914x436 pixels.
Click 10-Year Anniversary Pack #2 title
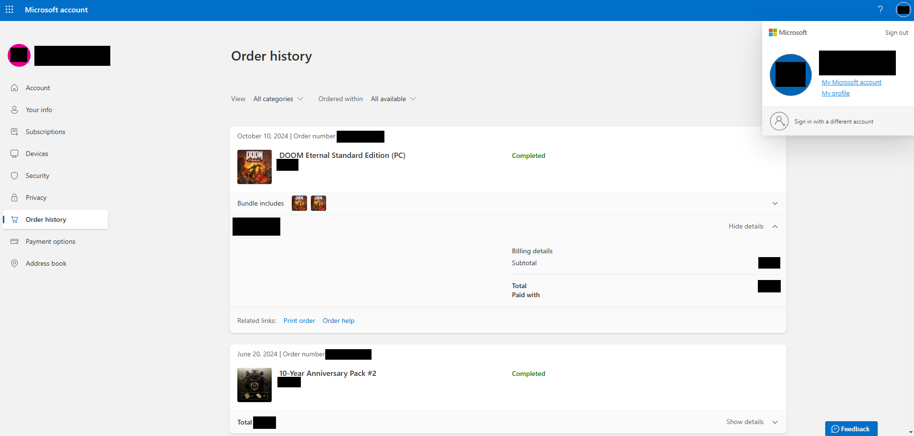pyautogui.click(x=328, y=373)
